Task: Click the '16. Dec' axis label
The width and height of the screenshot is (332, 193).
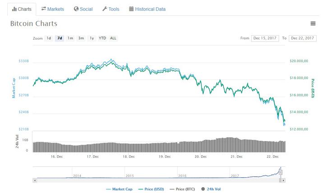Action: pyautogui.click(x=57, y=156)
